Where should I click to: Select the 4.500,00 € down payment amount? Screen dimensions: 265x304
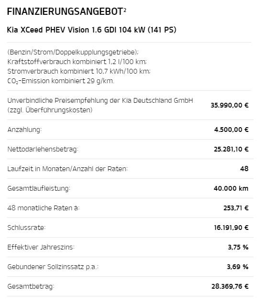point(232,130)
